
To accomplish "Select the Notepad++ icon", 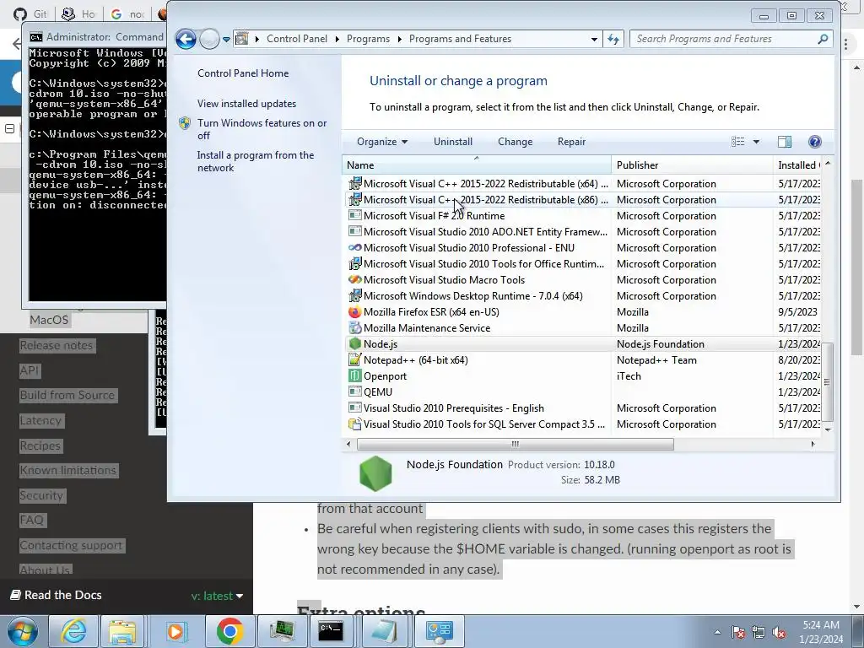I will pyautogui.click(x=355, y=359).
